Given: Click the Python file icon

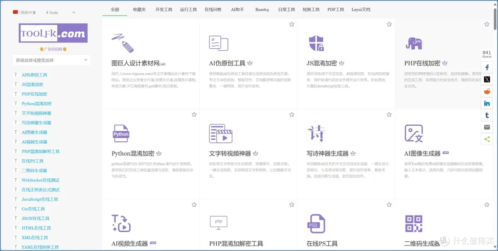Looking at the screenshot, I should 121,133.
